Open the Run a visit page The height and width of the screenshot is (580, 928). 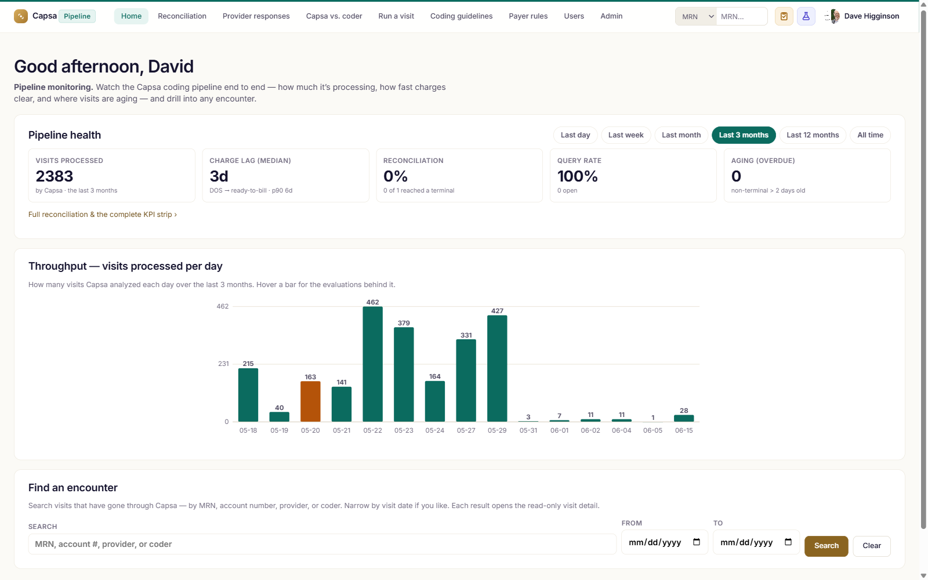click(x=396, y=16)
